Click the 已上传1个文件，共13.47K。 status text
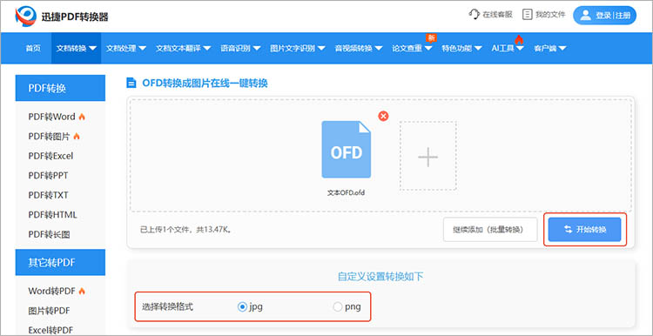Viewport: 653px width, 336px height. tap(185, 230)
